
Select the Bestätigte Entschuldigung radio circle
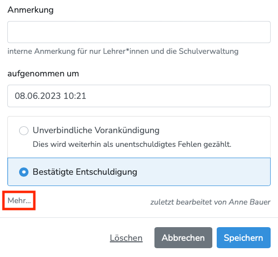pos(24,172)
